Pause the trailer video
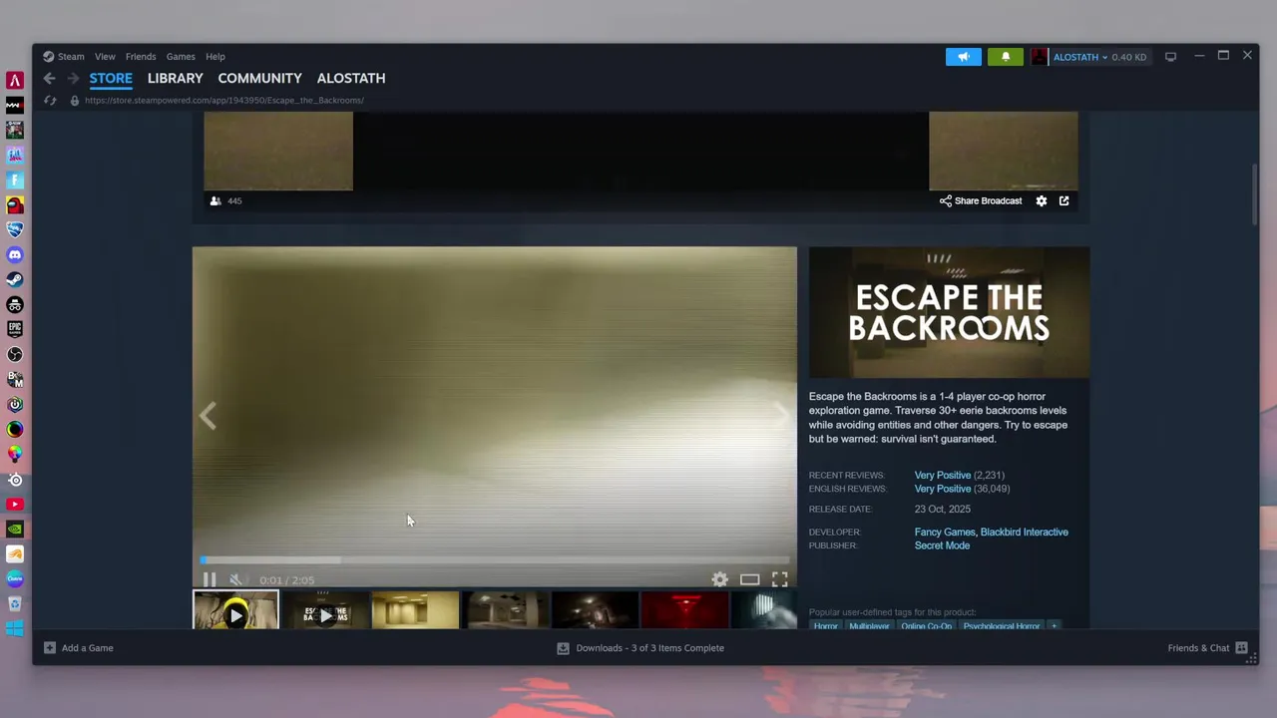This screenshot has width=1277, height=718. [x=210, y=579]
